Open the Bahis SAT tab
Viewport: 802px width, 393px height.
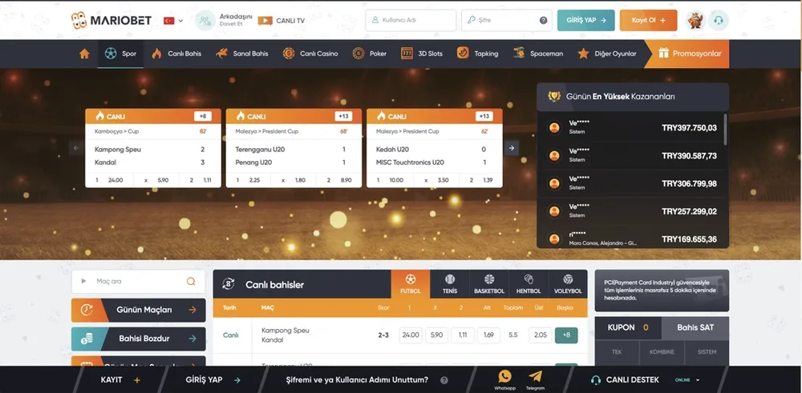coord(695,327)
